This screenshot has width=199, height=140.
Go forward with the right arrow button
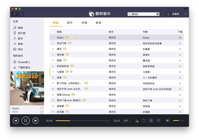pos(21,14)
